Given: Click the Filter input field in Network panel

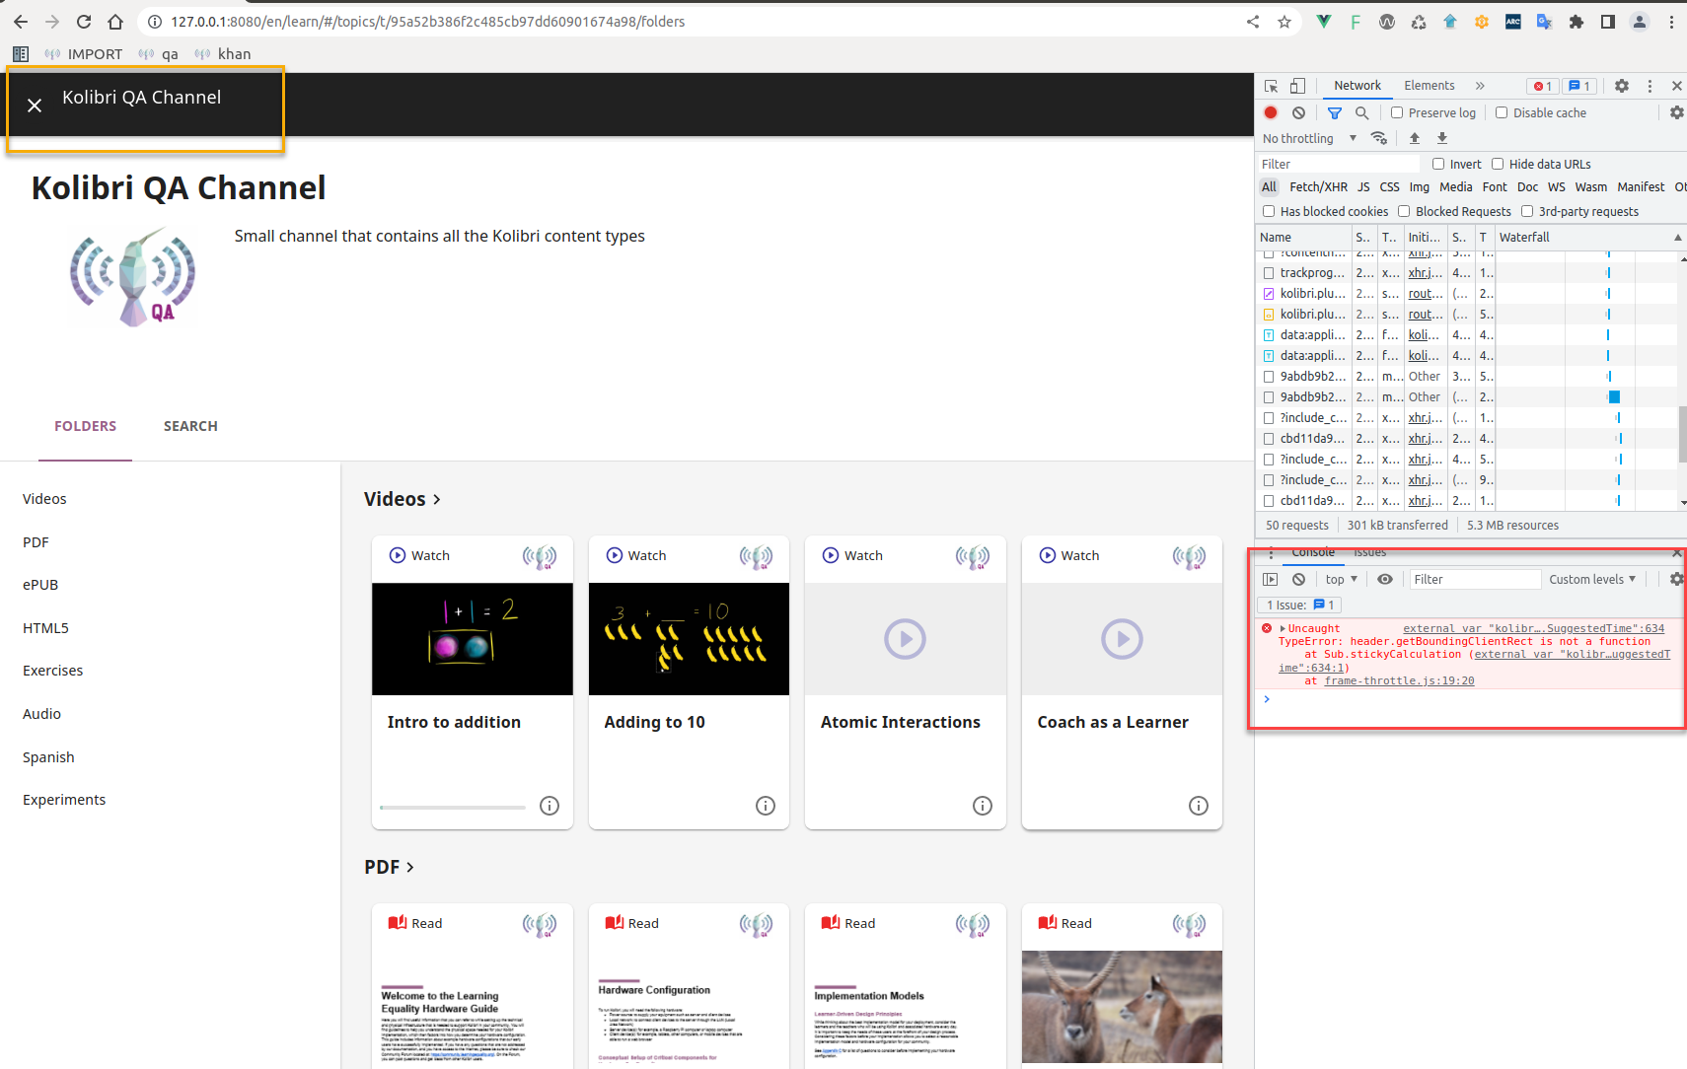Looking at the screenshot, I should pyautogui.click(x=1337, y=164).
